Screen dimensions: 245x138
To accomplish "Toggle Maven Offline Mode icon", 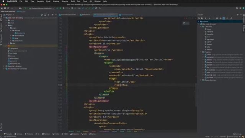I will tap(220, 18).
